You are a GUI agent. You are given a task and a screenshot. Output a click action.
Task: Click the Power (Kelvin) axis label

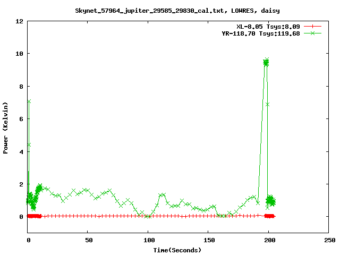point(5,127)
